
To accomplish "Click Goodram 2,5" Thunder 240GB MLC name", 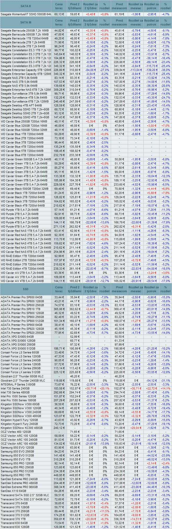I will point(23,380).
